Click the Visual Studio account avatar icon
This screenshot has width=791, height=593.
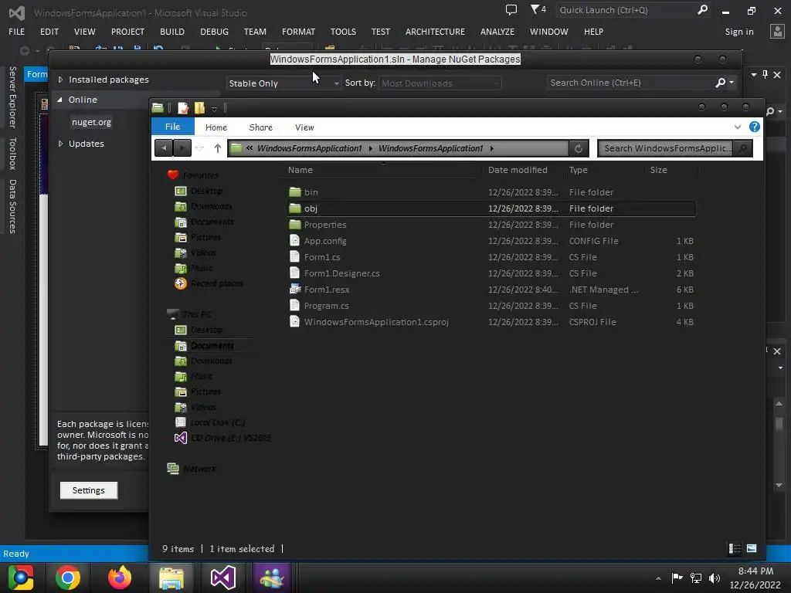777,31
